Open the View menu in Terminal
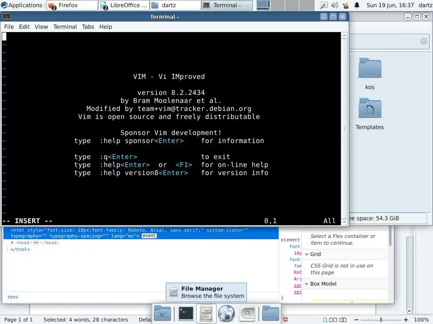 tap(41, 27)
